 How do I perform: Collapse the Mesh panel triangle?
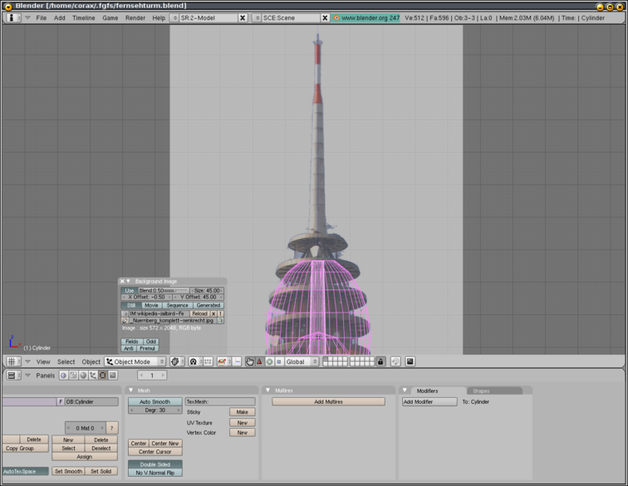coord(131,390)
